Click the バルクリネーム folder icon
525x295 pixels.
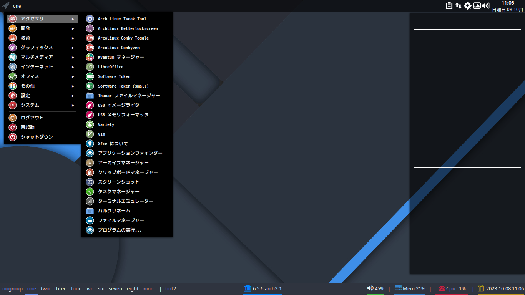(90, 211)
